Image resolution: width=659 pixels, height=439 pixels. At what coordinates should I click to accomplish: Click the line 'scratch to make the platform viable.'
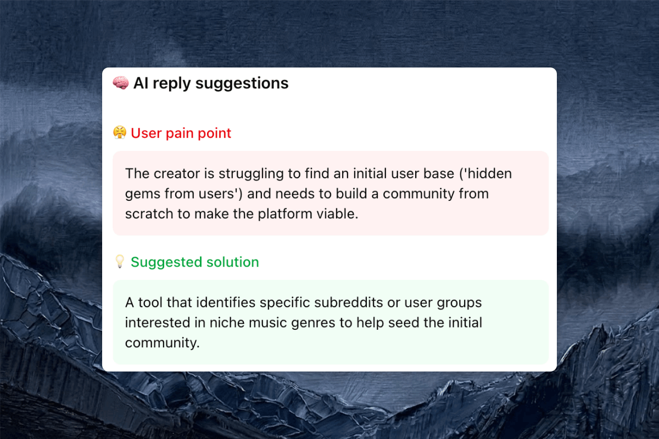[x=242, y=213]
